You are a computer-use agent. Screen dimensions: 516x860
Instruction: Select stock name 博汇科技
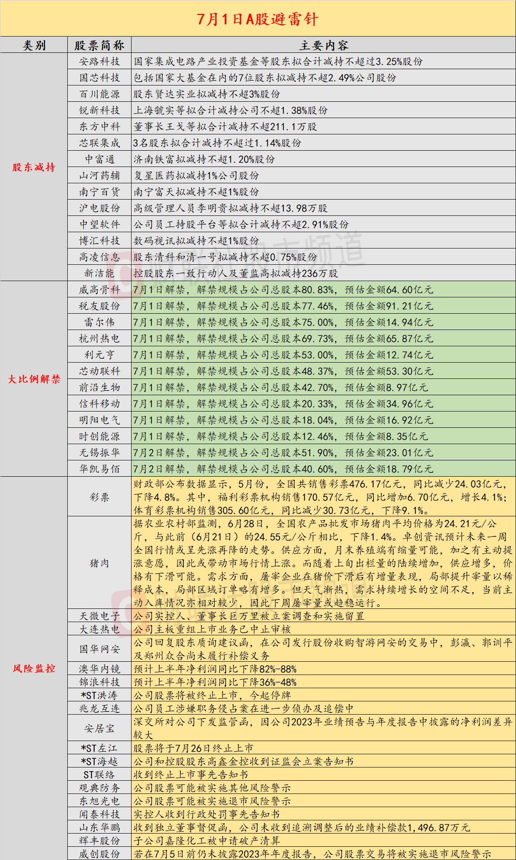99,241
